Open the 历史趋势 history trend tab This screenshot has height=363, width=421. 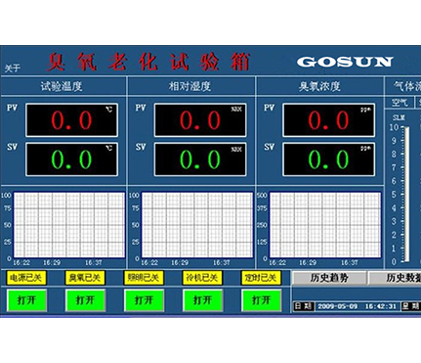(x=329, y=278)
